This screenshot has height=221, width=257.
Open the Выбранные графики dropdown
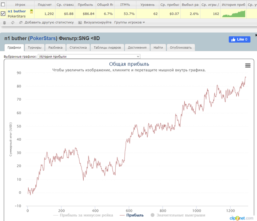(x=89, y=57)
